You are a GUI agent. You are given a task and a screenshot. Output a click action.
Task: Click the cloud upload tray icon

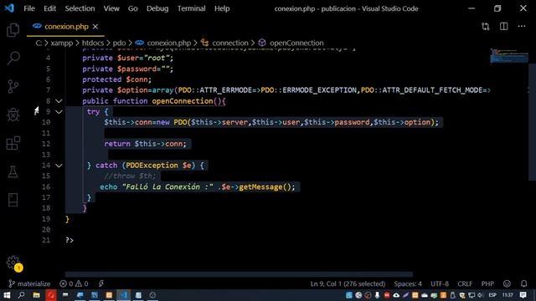click(396, 295)
